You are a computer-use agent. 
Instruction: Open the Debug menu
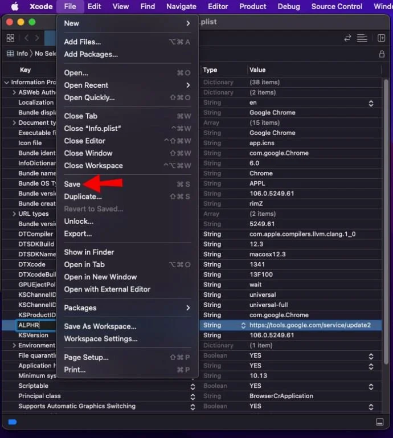tap(289, 6)
